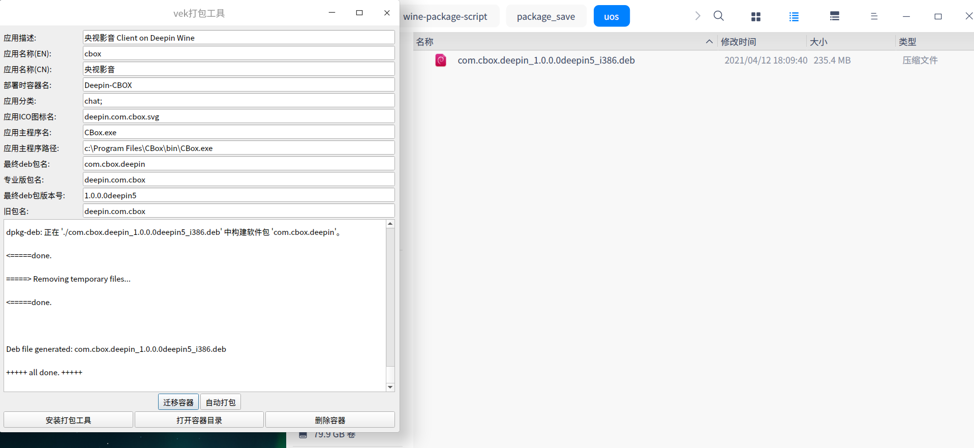Screen dimensions: 974x448
Task: Click the 迁移容器 button
Action: pyautogui.click(x=178, y=402)
